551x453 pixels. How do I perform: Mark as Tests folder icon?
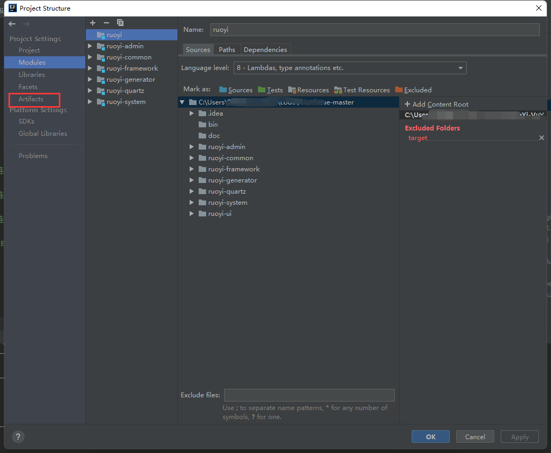(x=261, y=90)
